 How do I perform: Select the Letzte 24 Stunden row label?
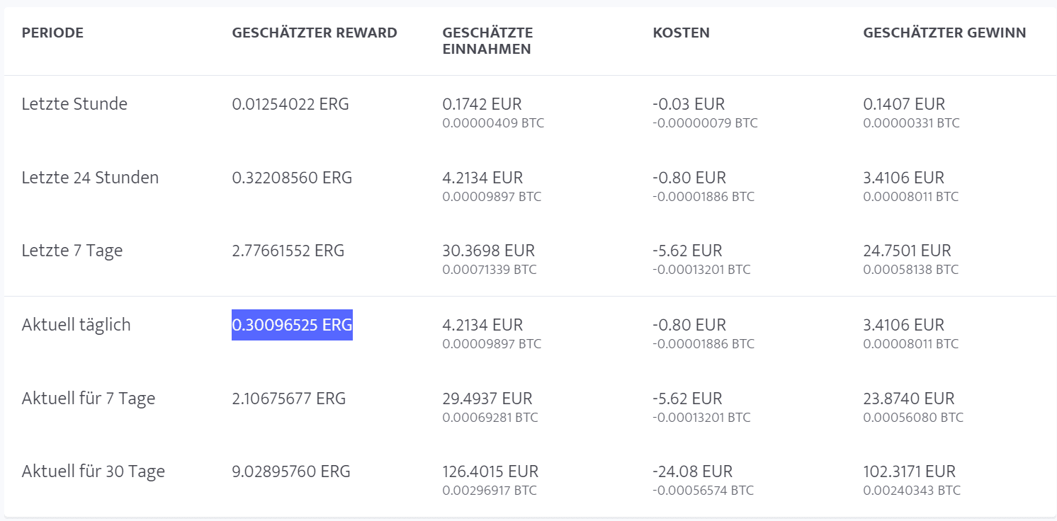tap(90, 177)
